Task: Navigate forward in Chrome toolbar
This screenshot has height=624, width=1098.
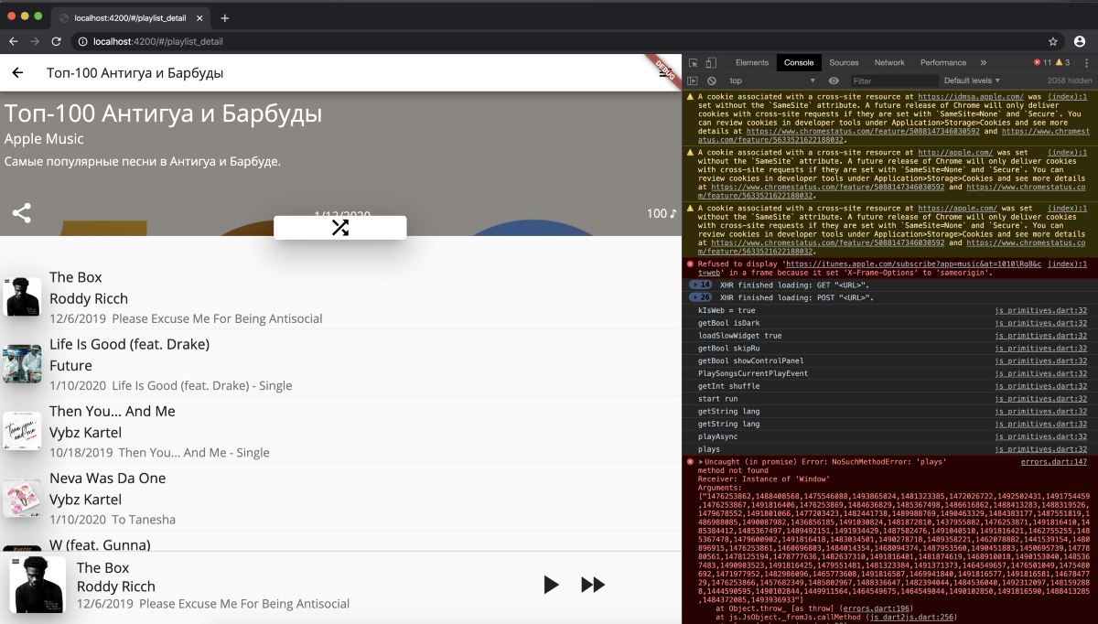Action: pos(35,41)
